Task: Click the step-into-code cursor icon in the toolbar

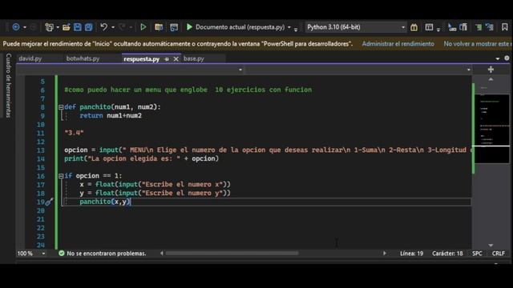Action: point(452,27)
